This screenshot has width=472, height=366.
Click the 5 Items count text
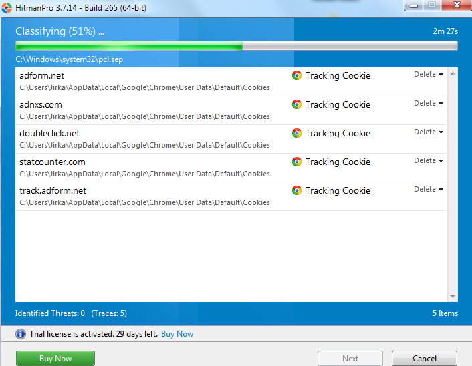445,313
